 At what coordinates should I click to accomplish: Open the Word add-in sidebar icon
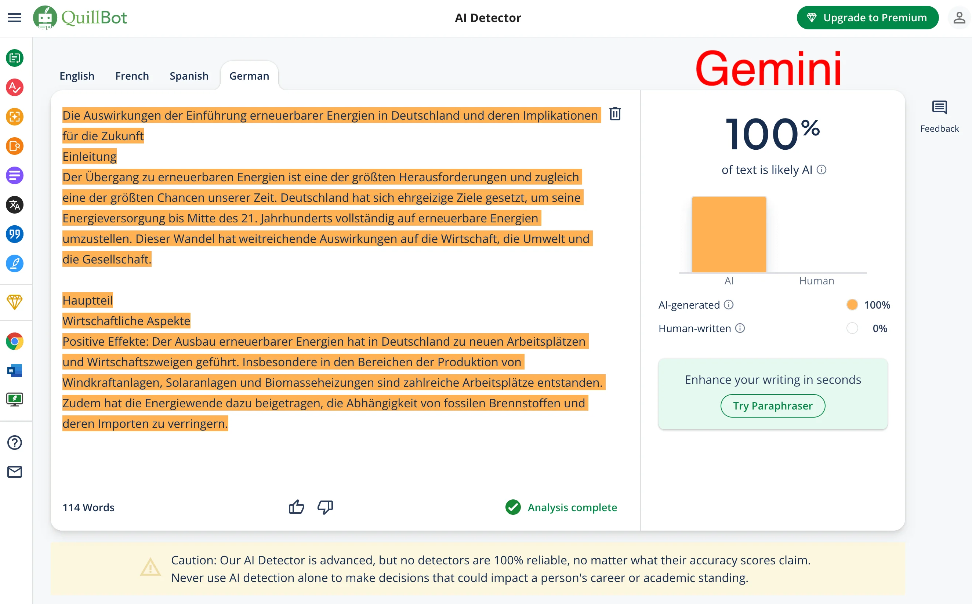click(x=15, y=371)
